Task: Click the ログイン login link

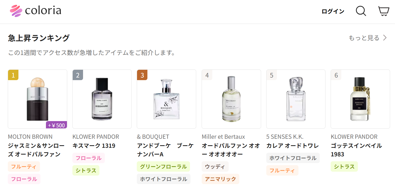Action: tap(333, 11)
